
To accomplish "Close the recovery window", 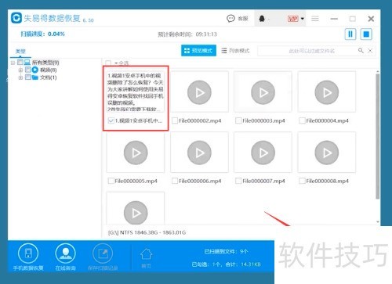I will tap(371, 19).
